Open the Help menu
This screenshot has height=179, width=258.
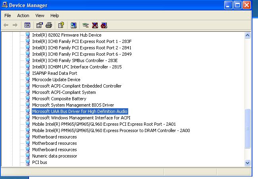pos(55,16)
